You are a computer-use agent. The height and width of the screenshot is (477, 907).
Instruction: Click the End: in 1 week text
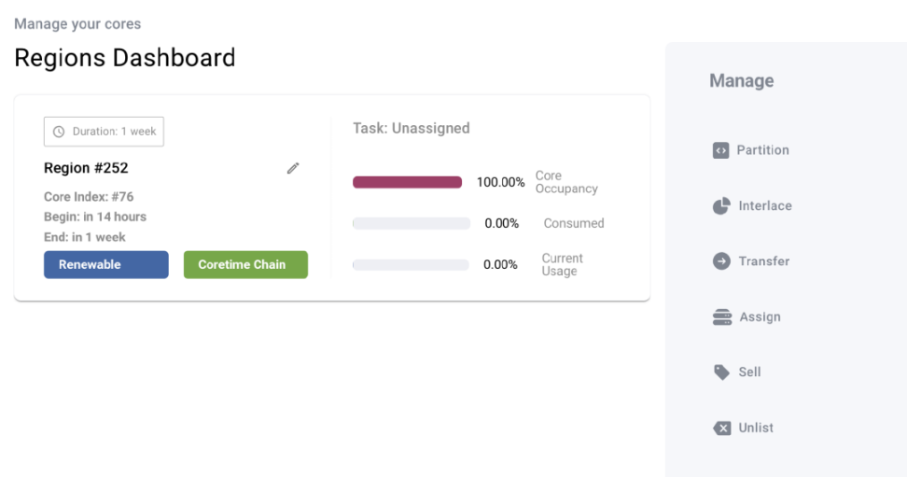[85, 237]
